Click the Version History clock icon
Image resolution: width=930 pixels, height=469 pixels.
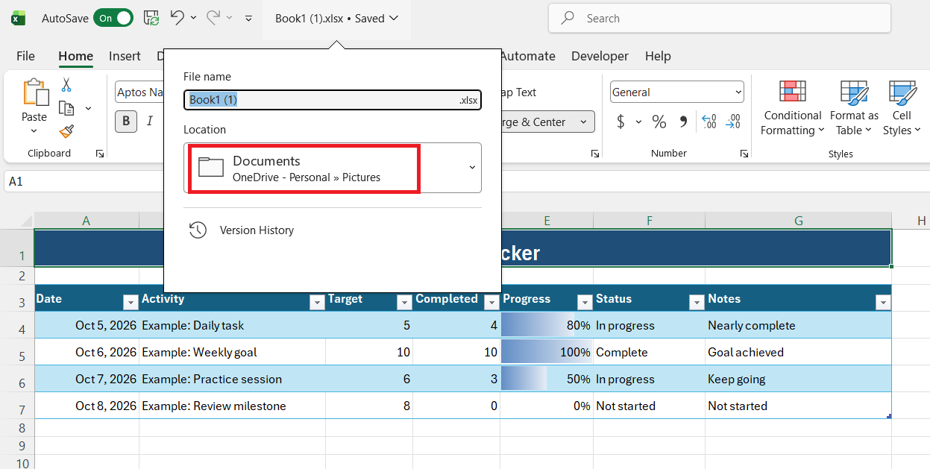(x=198, y=230)
